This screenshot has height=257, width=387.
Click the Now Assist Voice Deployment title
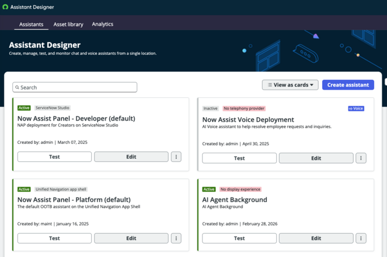click(x=248, y=119)
